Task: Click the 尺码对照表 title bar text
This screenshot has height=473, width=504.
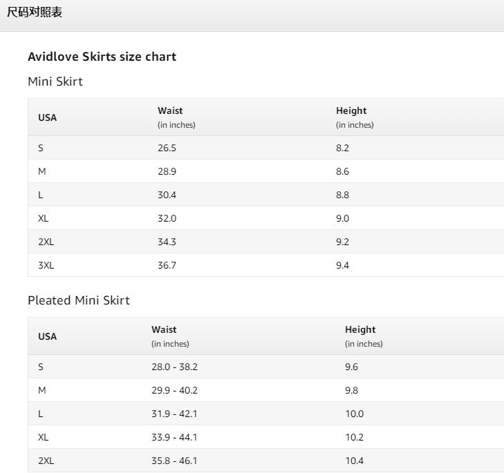Action: click(35, 12)
